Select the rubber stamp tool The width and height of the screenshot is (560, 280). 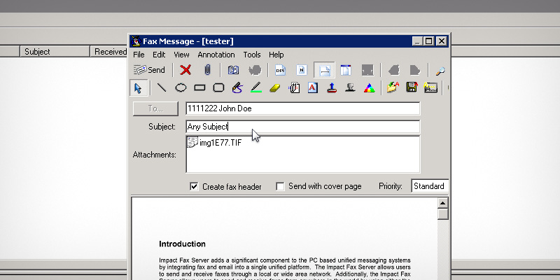(x=331, y=88)
